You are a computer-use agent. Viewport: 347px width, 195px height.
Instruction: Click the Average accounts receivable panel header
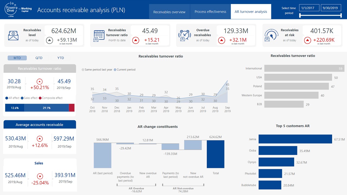coord(40,125)
